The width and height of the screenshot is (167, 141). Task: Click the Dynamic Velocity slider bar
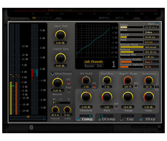(x=132, y=67)
